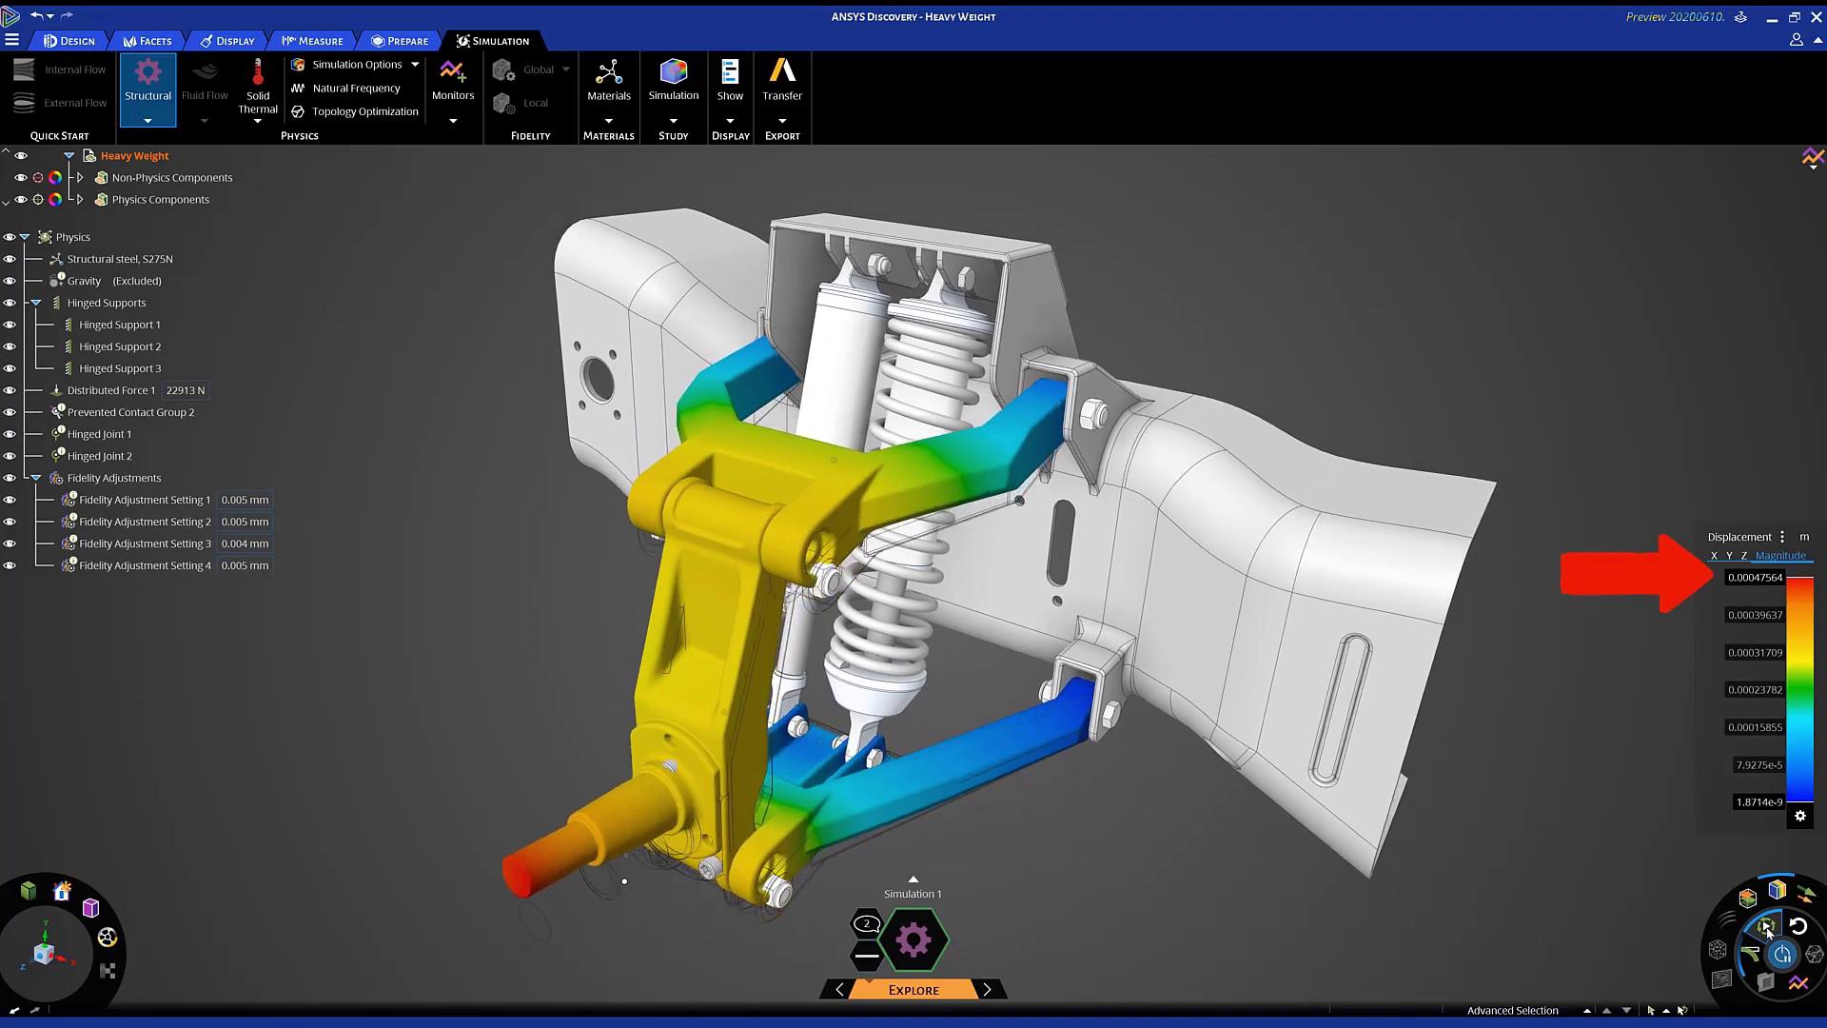Open the Simulation study icon

click(x=673, y=72)
